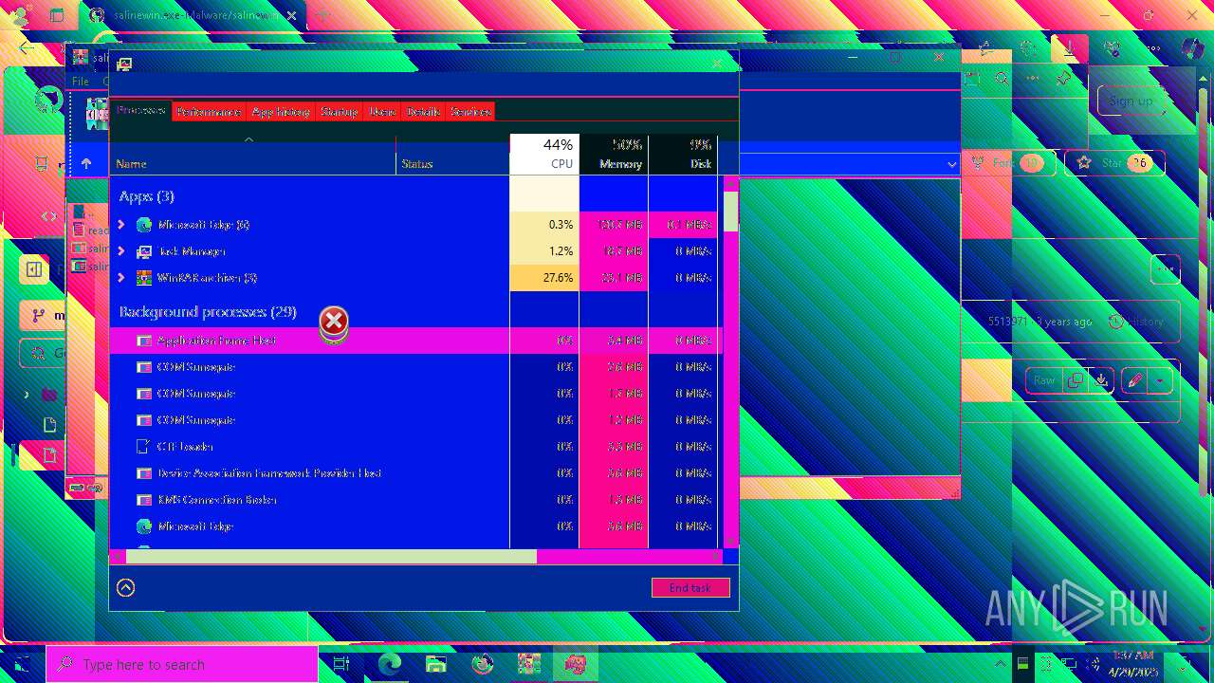
Task: Edit the file with pencil icon
Action: click(1134, 380)
